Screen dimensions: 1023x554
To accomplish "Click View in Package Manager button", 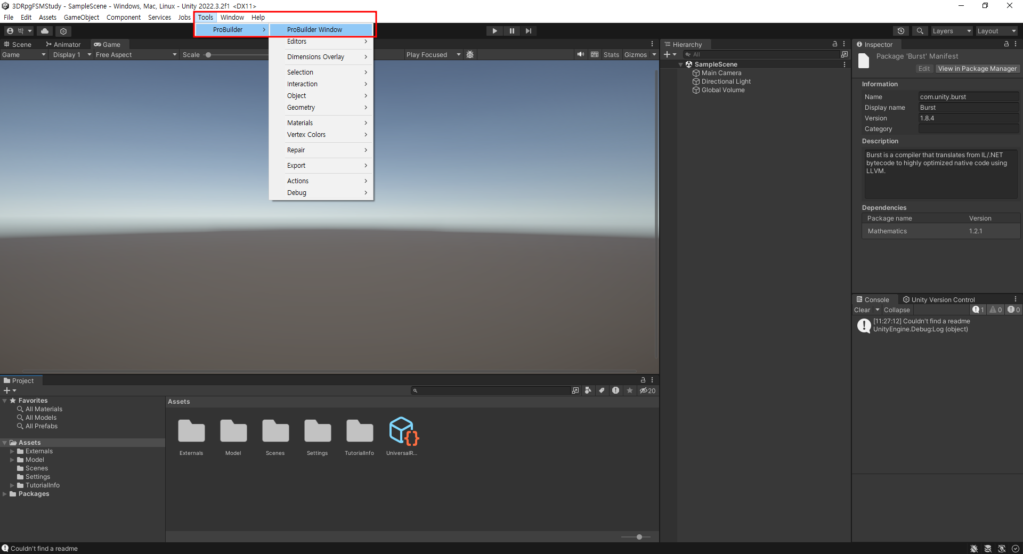I will pyautogui.click(x=977, y=69).
